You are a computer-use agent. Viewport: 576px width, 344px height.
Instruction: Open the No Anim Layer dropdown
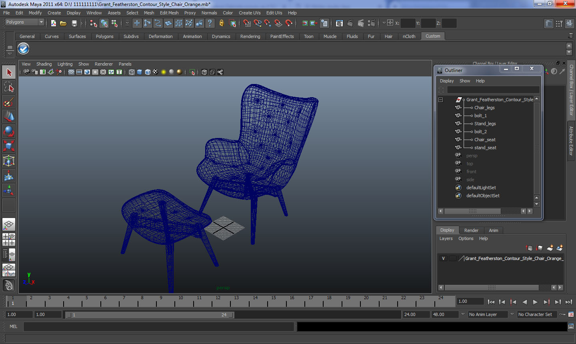click(488, 314)
